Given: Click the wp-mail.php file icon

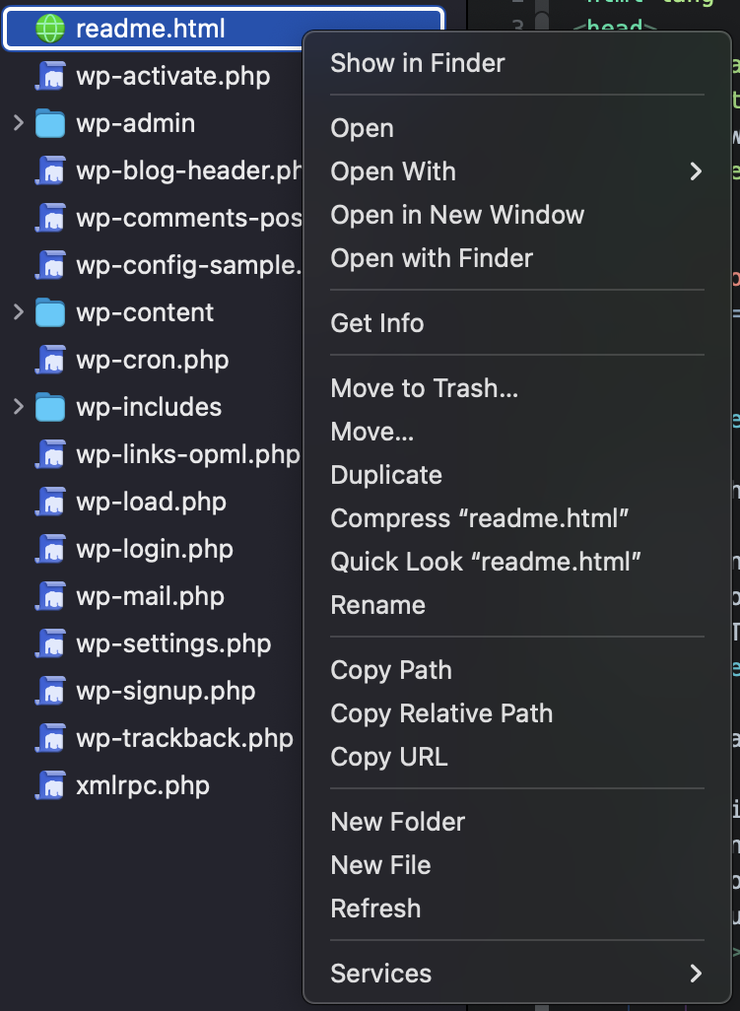Looking at the screenshot, I should coord(50,596).
